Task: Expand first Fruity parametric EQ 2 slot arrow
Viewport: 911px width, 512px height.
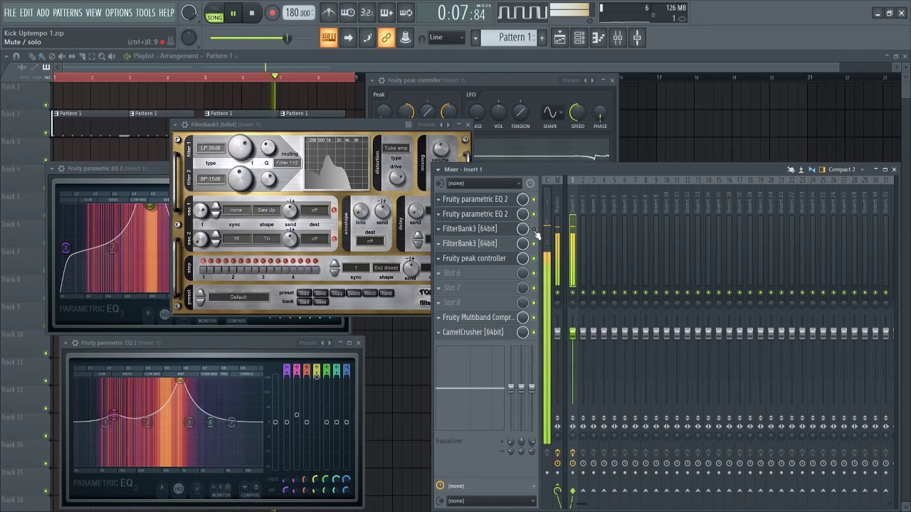Action: pyautogui.click(x=438, y=199)
